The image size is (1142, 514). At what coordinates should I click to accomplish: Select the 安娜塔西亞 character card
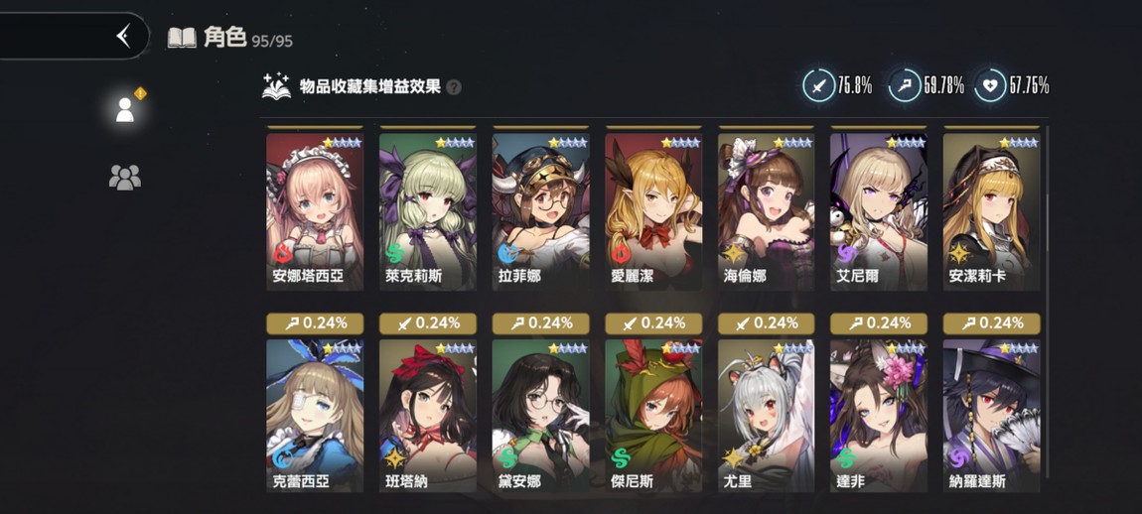316,212
